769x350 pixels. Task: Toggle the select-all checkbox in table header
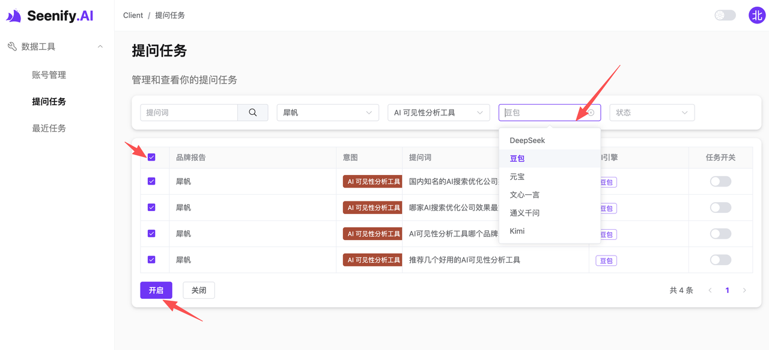[152, 157]
